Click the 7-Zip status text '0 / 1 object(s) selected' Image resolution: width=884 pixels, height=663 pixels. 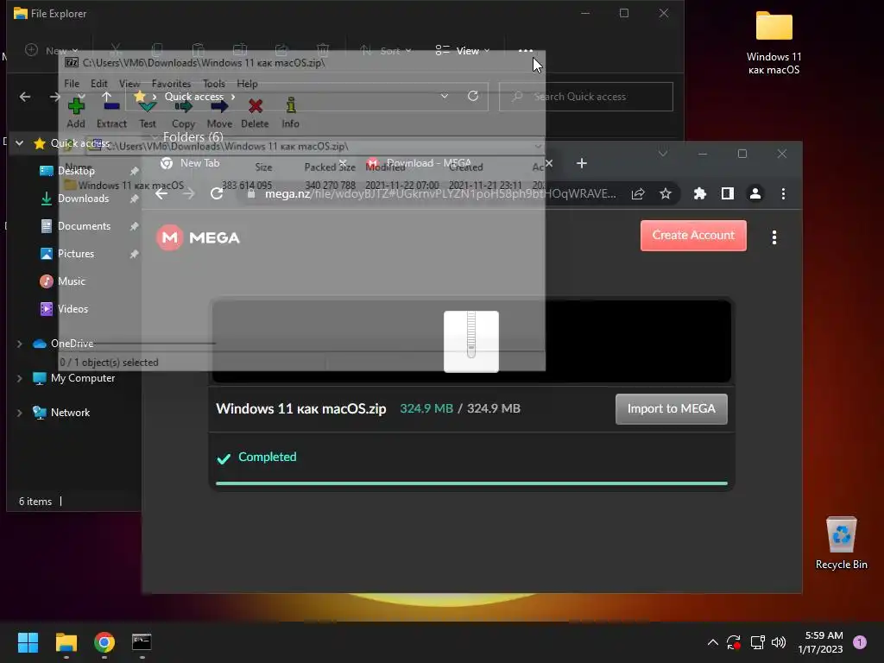(x=109, y=363)
